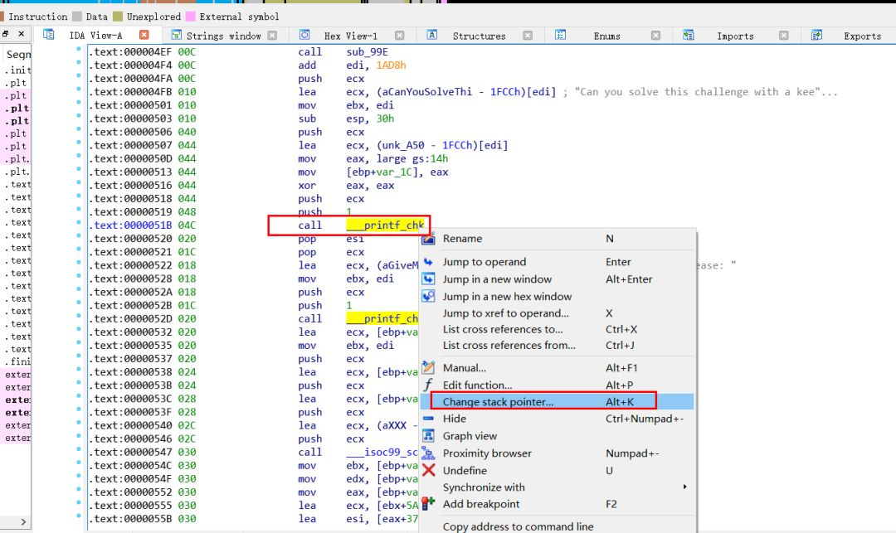
Task: Click the Unexplored legend color swatch
Action: [x=119, y=17]
